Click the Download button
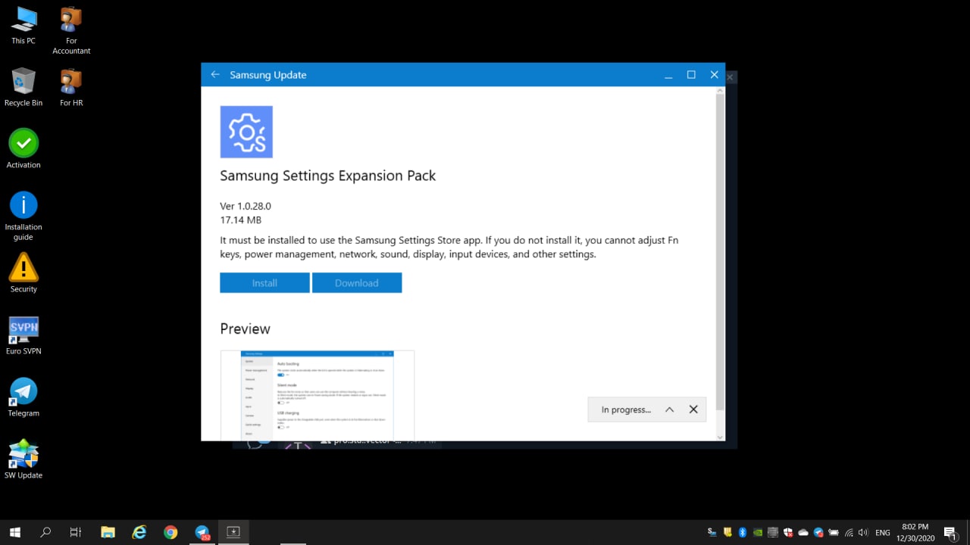 [x=357, y=283]
